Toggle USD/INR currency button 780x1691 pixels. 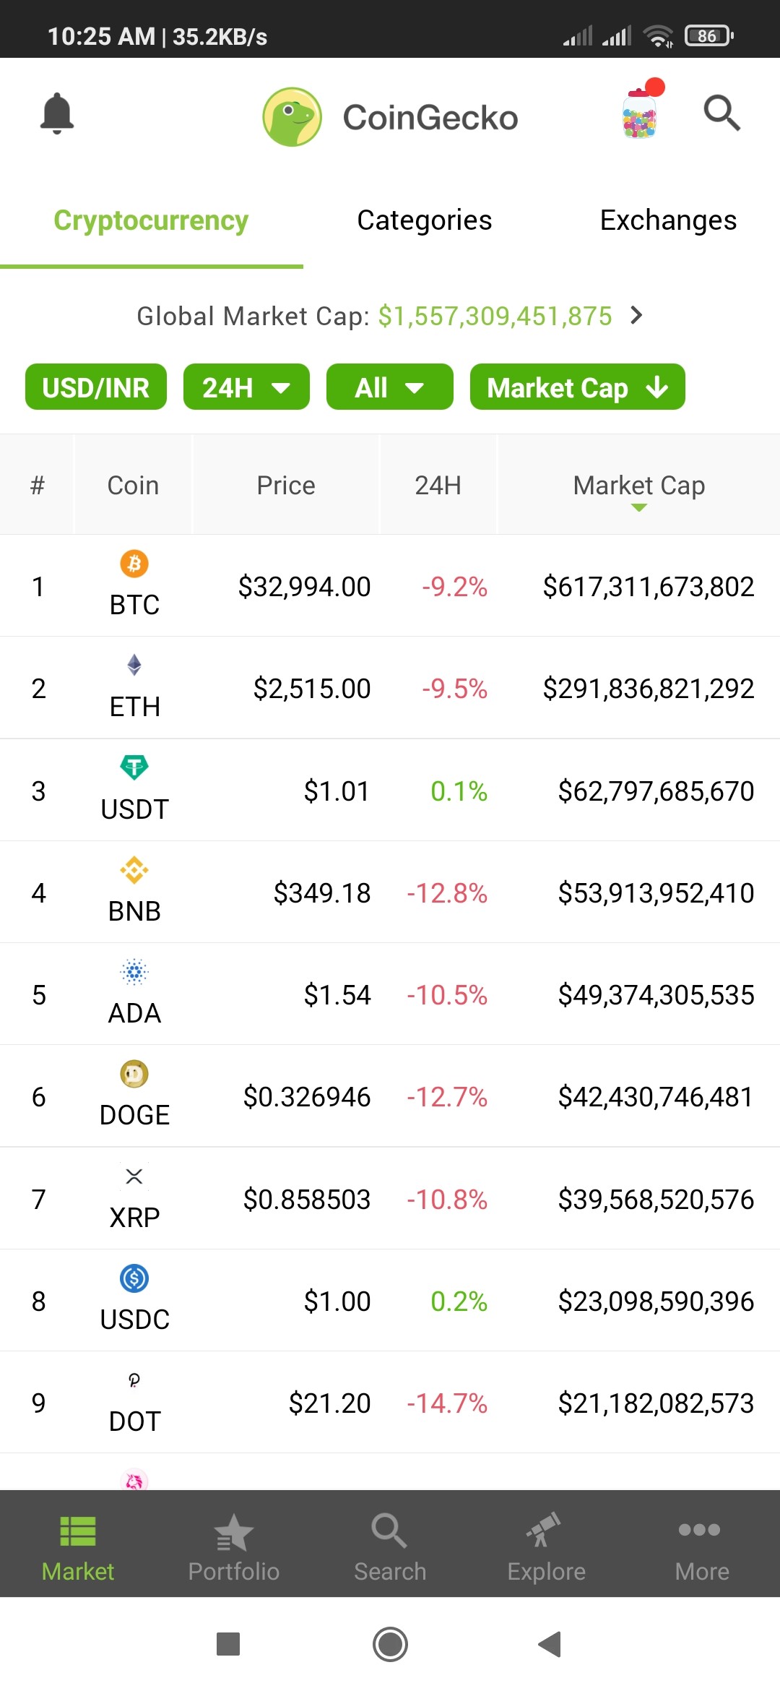click(96, 387)
